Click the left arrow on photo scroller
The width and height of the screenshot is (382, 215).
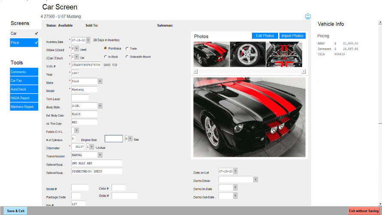pyautogui.click(x=195, y=71)
